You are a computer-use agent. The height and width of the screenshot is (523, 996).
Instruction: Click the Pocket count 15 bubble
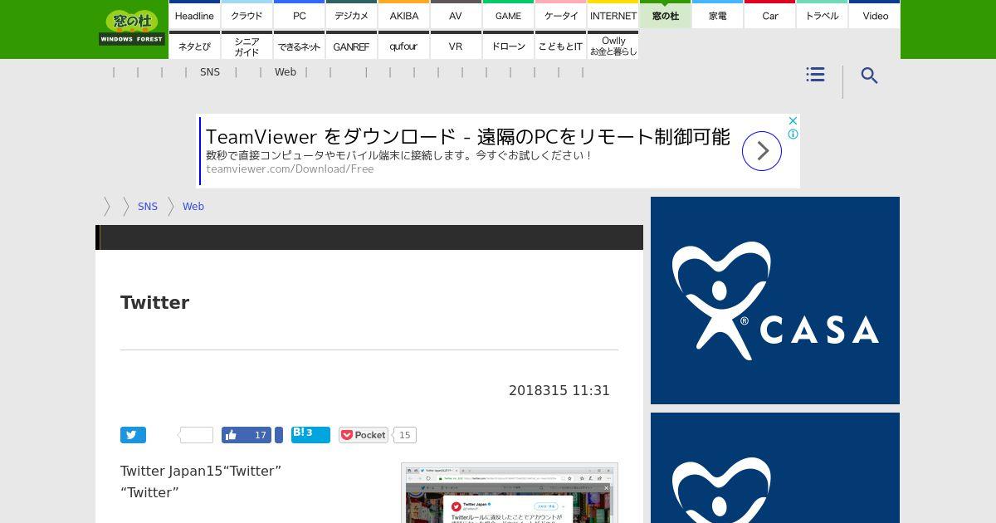404,435
